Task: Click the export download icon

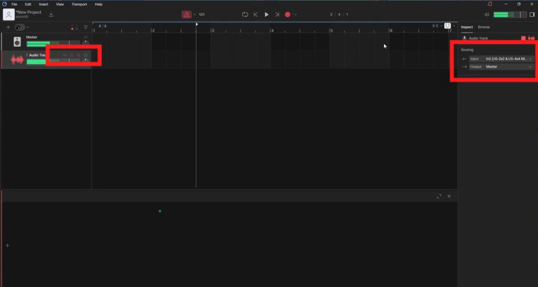Action: 51,15
